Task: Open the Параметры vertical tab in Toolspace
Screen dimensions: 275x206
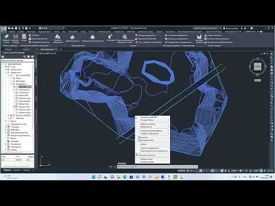Action: [x=36, y=80]
